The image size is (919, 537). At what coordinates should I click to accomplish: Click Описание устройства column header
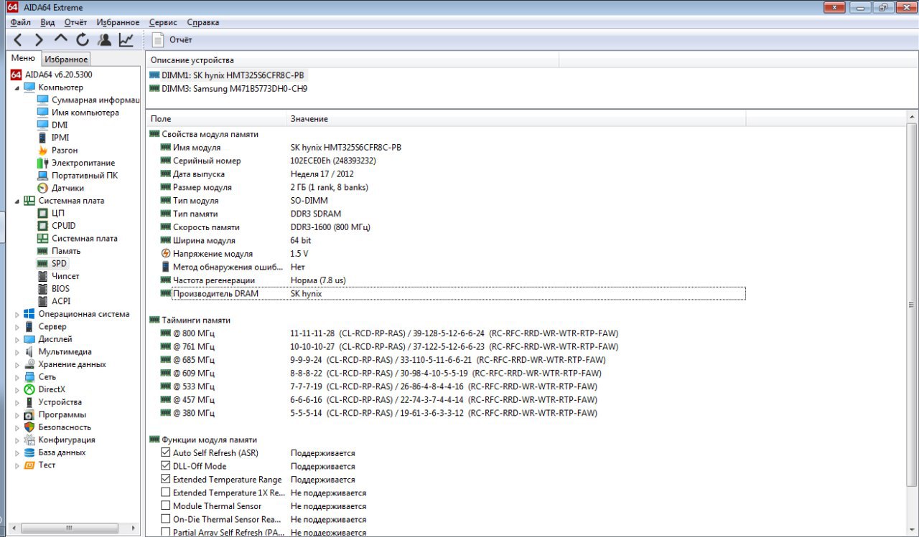click(352, 60)
